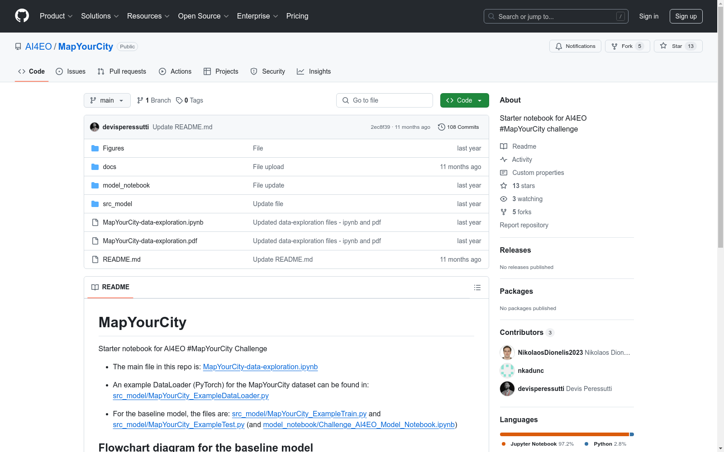Switch to the Code tab
The width and height of the screenshot is (724, 452).
point(32,71)
